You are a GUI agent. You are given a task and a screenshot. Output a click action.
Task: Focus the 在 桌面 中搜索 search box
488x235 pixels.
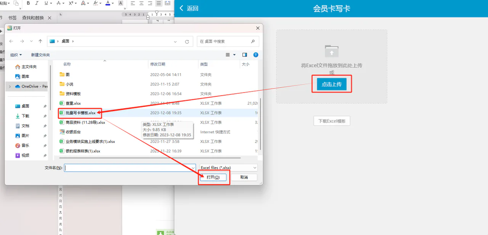(x=228, y=42)
